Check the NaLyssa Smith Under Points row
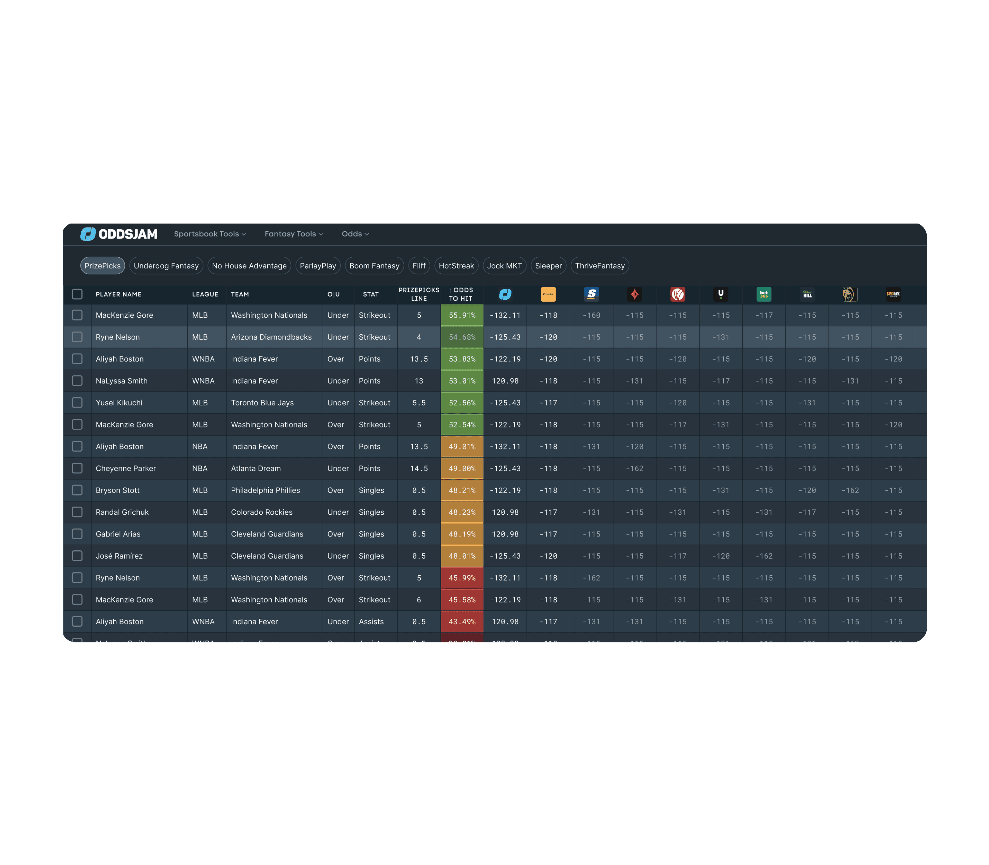Screen dimensions: 989x865 click(x=77, y=381)
